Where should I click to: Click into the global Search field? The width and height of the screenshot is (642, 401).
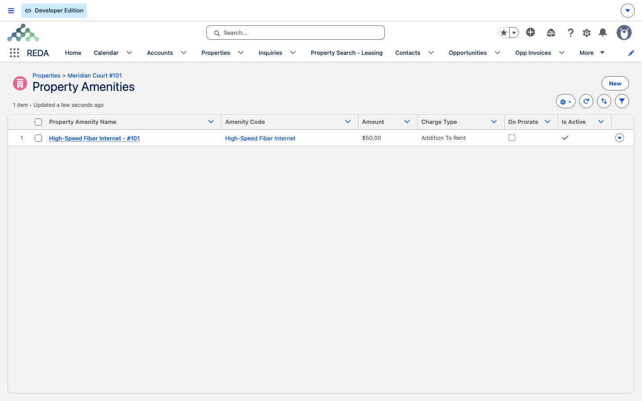click(296, 33)
